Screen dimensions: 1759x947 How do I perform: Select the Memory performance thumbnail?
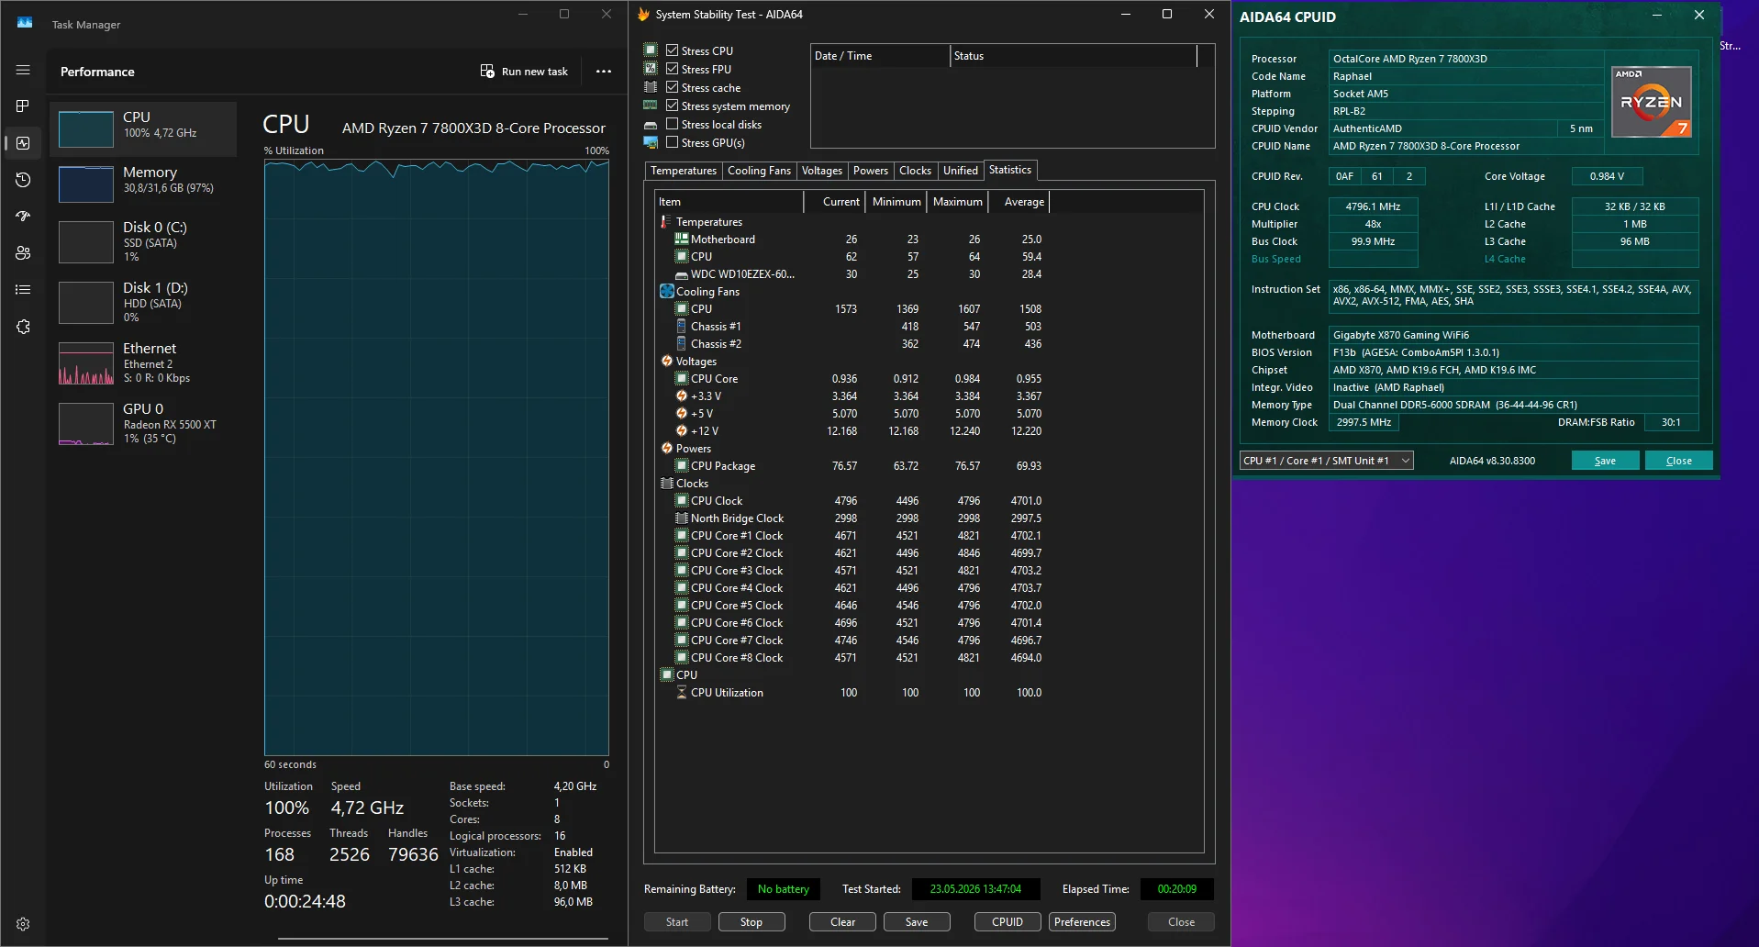[86, 184]
